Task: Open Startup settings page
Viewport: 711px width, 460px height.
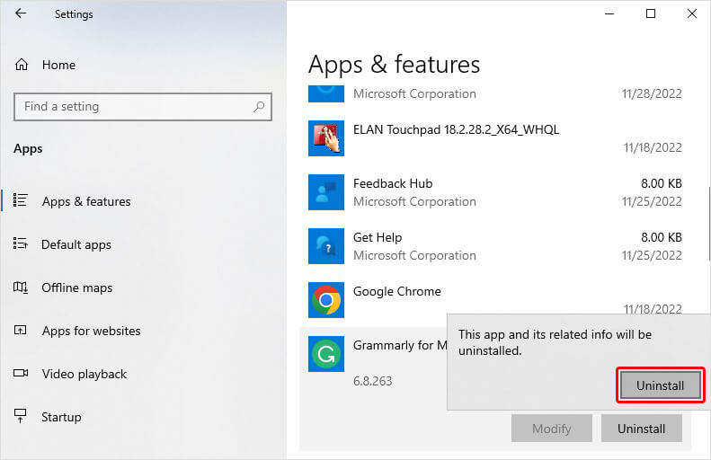Action: [61, 417]
